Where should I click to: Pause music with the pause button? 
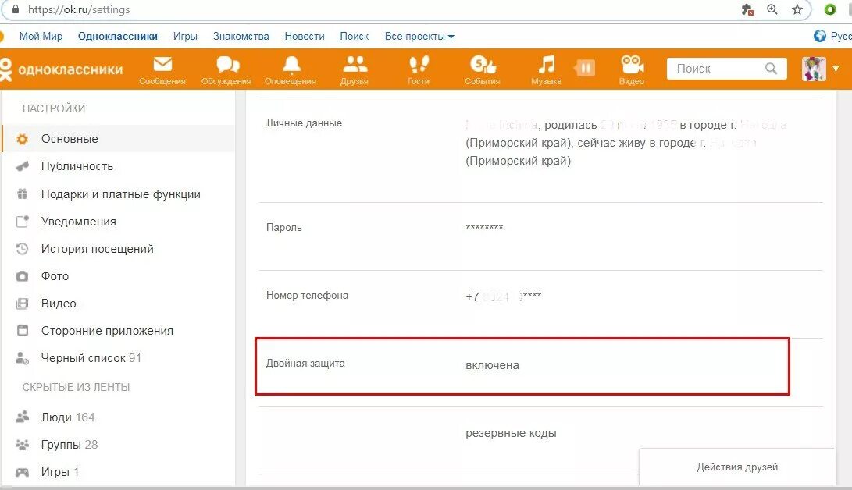tap(585, 68)
